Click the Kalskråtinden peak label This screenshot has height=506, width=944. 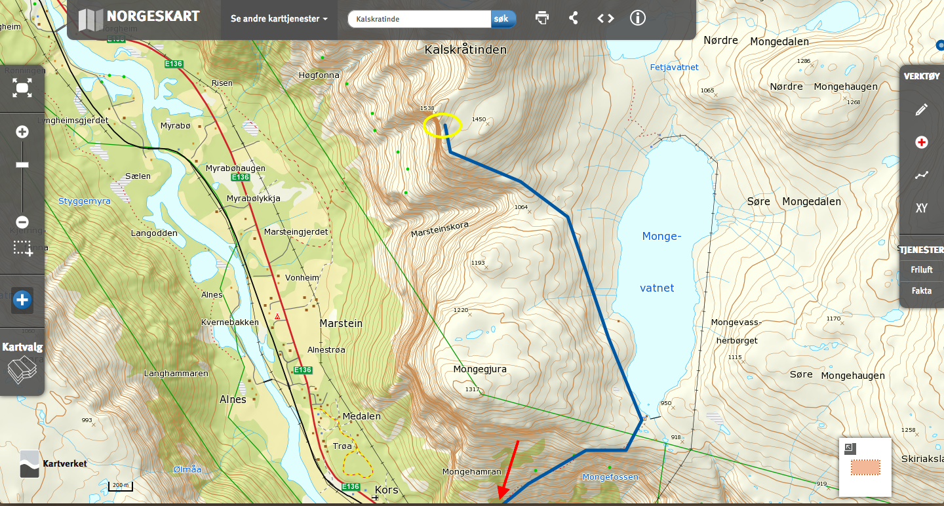465,49
